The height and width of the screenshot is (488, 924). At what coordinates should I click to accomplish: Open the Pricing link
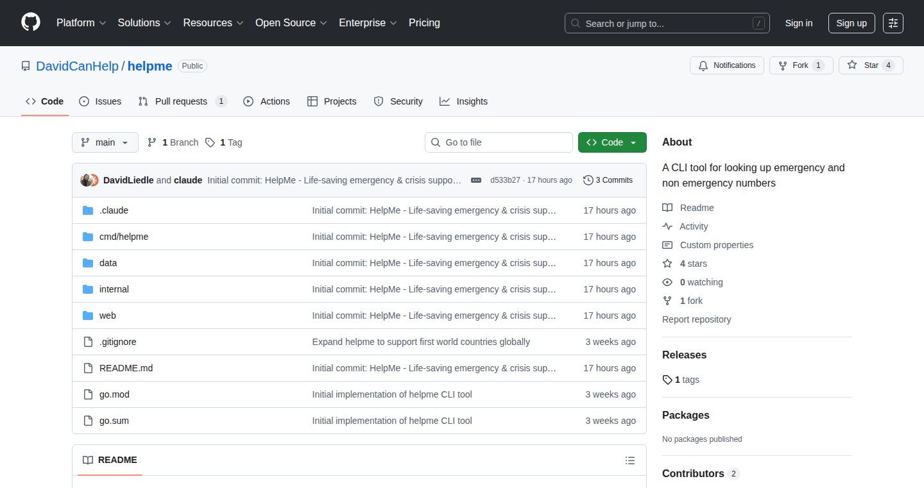[424, 23]
